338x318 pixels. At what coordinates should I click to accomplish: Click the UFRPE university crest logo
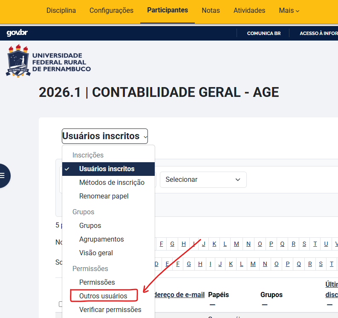(18, 61)
